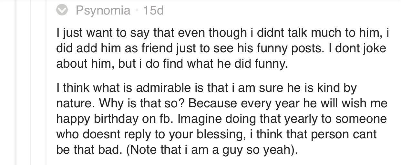Click the paragraph starting 'I think what is admirable'
Screen dimensions: 401x165
pos(222,119)
